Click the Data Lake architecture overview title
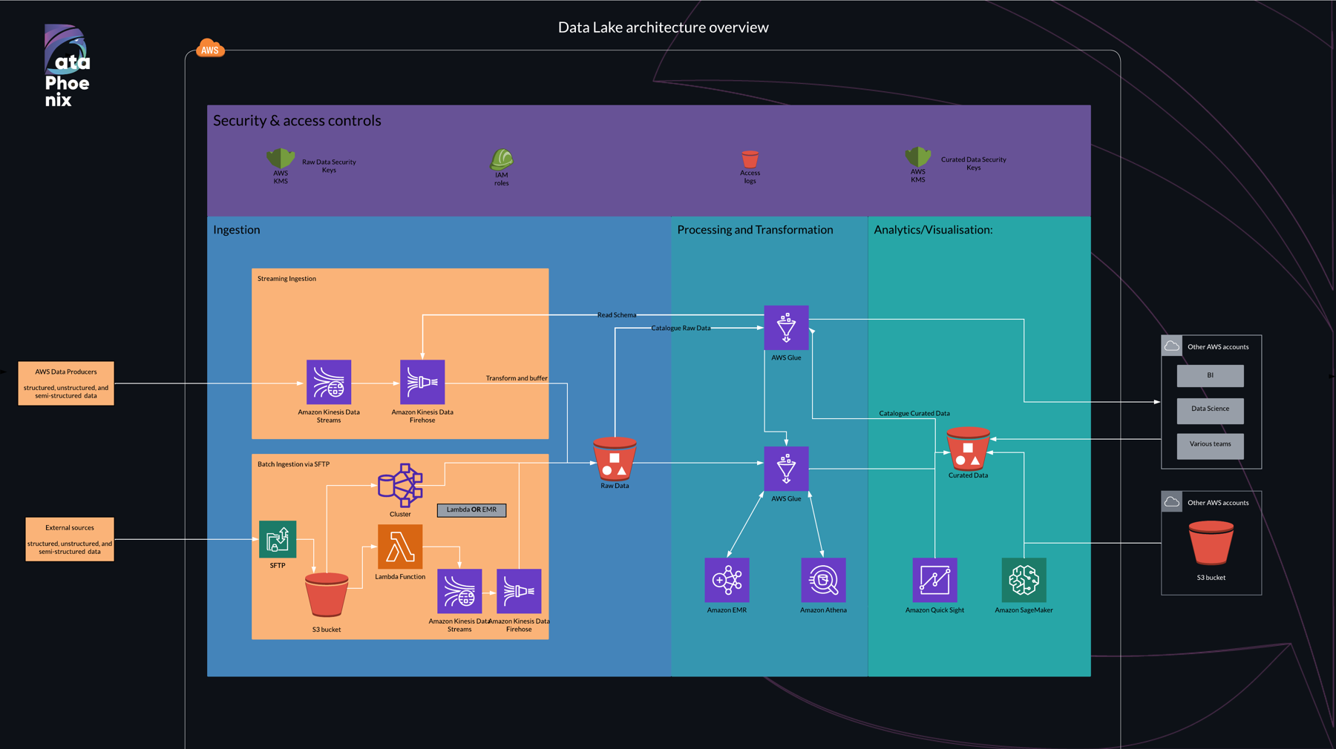The width and height of the screenshot is (1336, 749). pos(663,27)
